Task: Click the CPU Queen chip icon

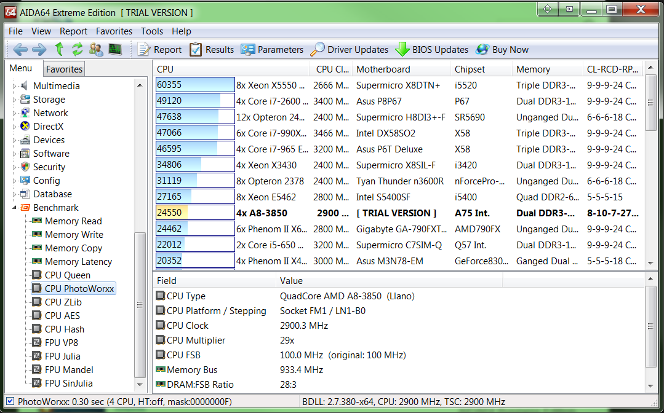Action: (37, 275)
